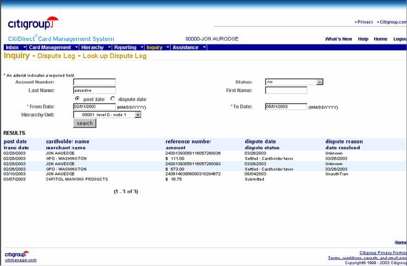The width and height of the screenshot is (407, 266).
Task: Open the Citigroup.com link
Action: pyautogui.click(x=393, y=22)
